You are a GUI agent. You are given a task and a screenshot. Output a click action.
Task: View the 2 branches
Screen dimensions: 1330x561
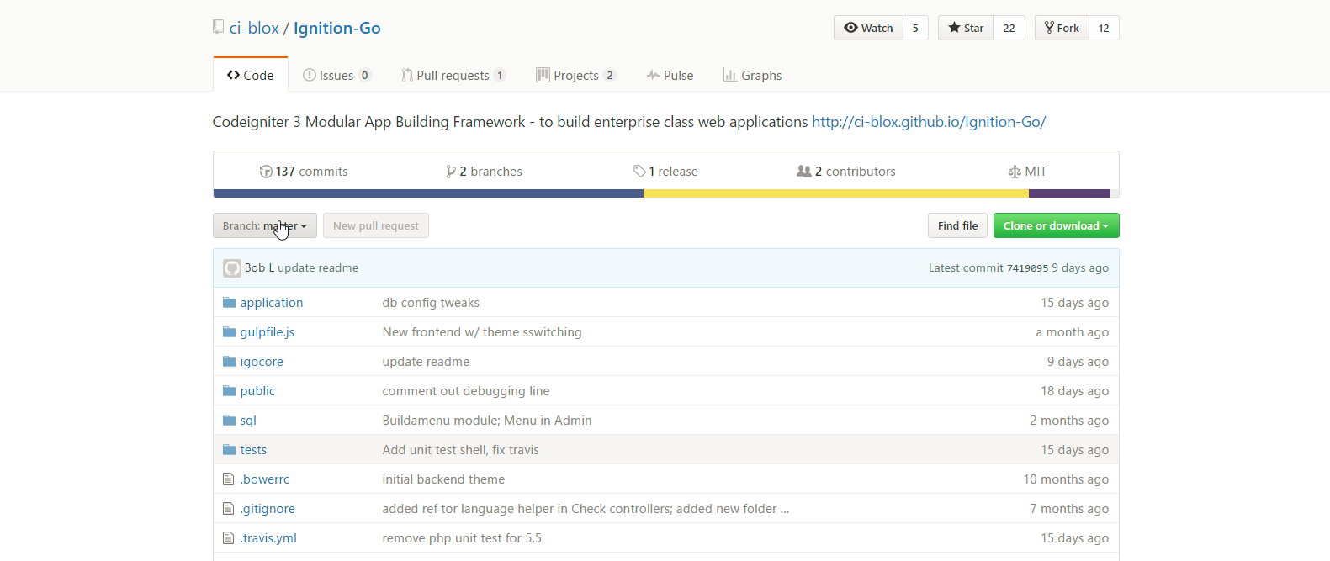(484, 172)
